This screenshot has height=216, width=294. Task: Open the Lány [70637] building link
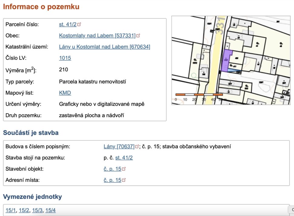(119, 147)
